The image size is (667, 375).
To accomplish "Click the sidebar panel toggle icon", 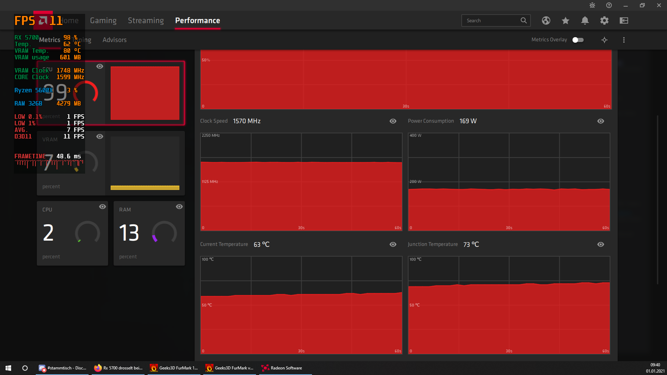I will click(x=624, y=20).
